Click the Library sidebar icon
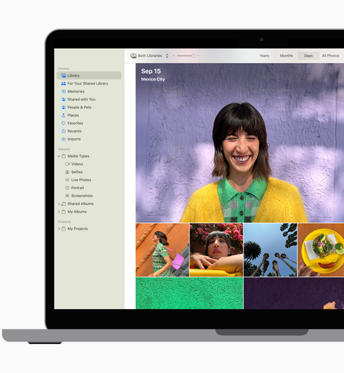 (64, 76)
